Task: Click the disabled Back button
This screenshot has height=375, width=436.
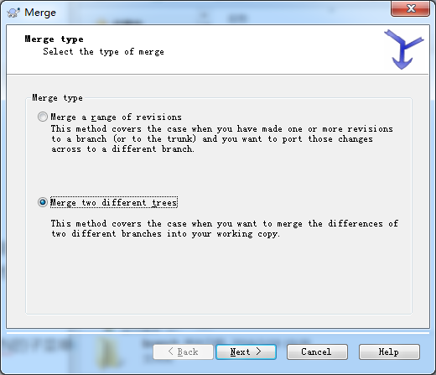Action: pos(183,352)
